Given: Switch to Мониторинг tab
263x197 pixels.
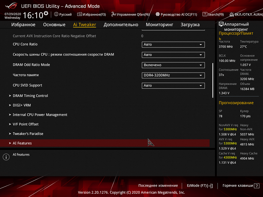Looking at the screenshot, I should point(159,25).
